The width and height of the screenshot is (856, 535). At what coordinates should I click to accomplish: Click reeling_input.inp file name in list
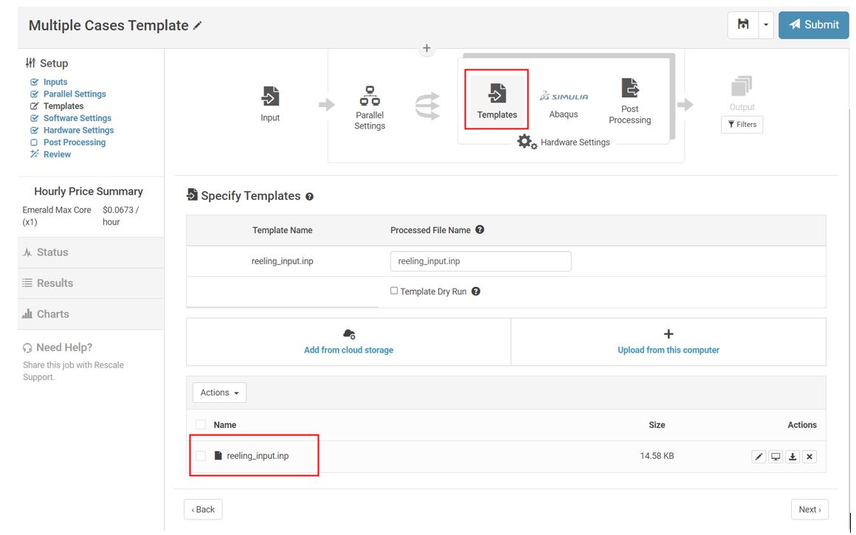pyautogui.click(x=258, y=456)
